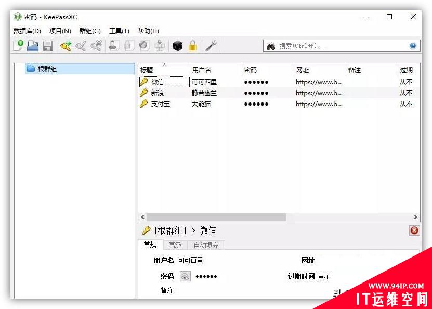The width and height of the screenshot is (432, 309).
Task: Click the Copy URL globe icon
Action: [x=144, y=45]
